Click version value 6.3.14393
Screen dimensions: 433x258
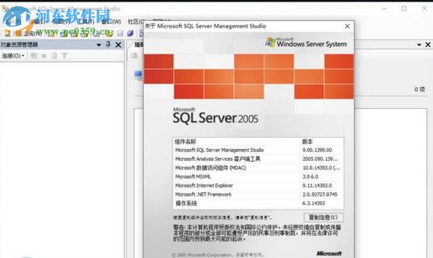(314, 204)
